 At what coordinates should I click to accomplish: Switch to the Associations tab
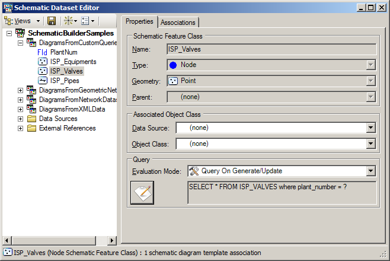click(x=178, y=23)
